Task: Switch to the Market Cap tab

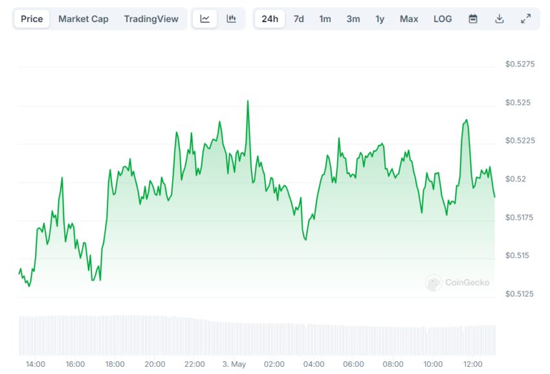Action: pos(83,19)
